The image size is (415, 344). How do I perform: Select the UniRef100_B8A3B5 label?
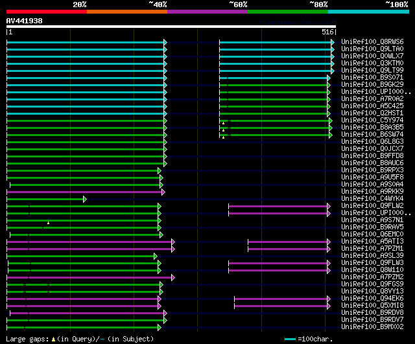click(372, 128)
